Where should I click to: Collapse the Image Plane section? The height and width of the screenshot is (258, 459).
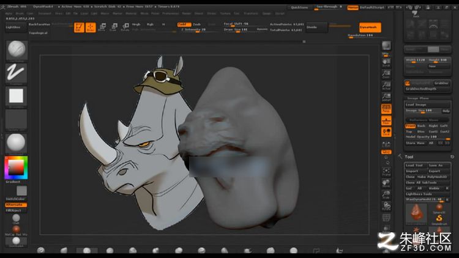(418, 98)
